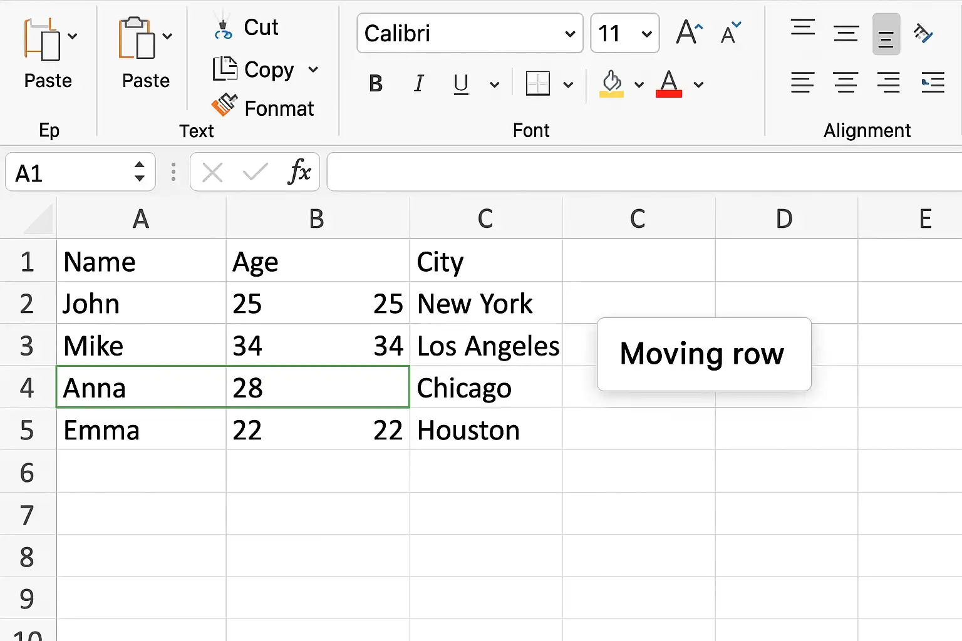Select column header D
This screenshot has width=962, height=641.
pos(785,218)
